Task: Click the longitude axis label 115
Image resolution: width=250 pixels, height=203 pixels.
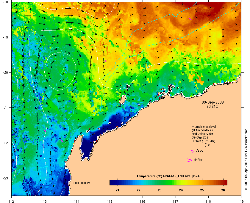Action: pyautogui.click(x=110, y=201)
